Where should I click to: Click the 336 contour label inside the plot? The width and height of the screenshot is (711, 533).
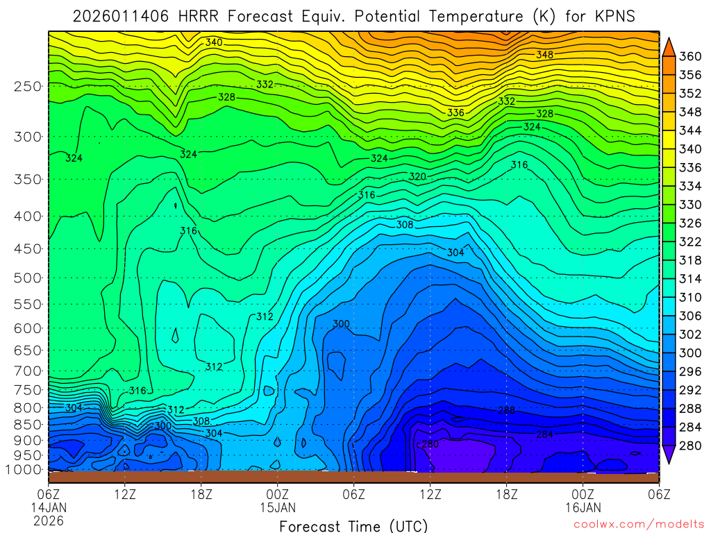pyautogui.click(x=455, y=112)
